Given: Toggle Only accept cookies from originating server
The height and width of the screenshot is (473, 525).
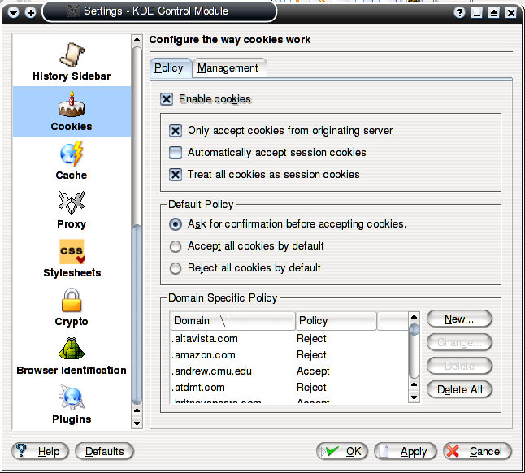Looking at the screenshot, I should click(176, 131).
